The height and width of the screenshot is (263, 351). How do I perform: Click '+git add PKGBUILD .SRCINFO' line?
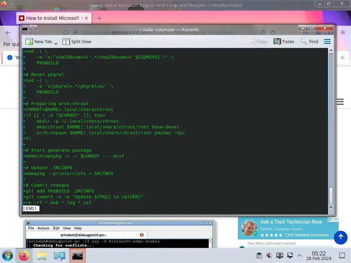click(58, 191)
